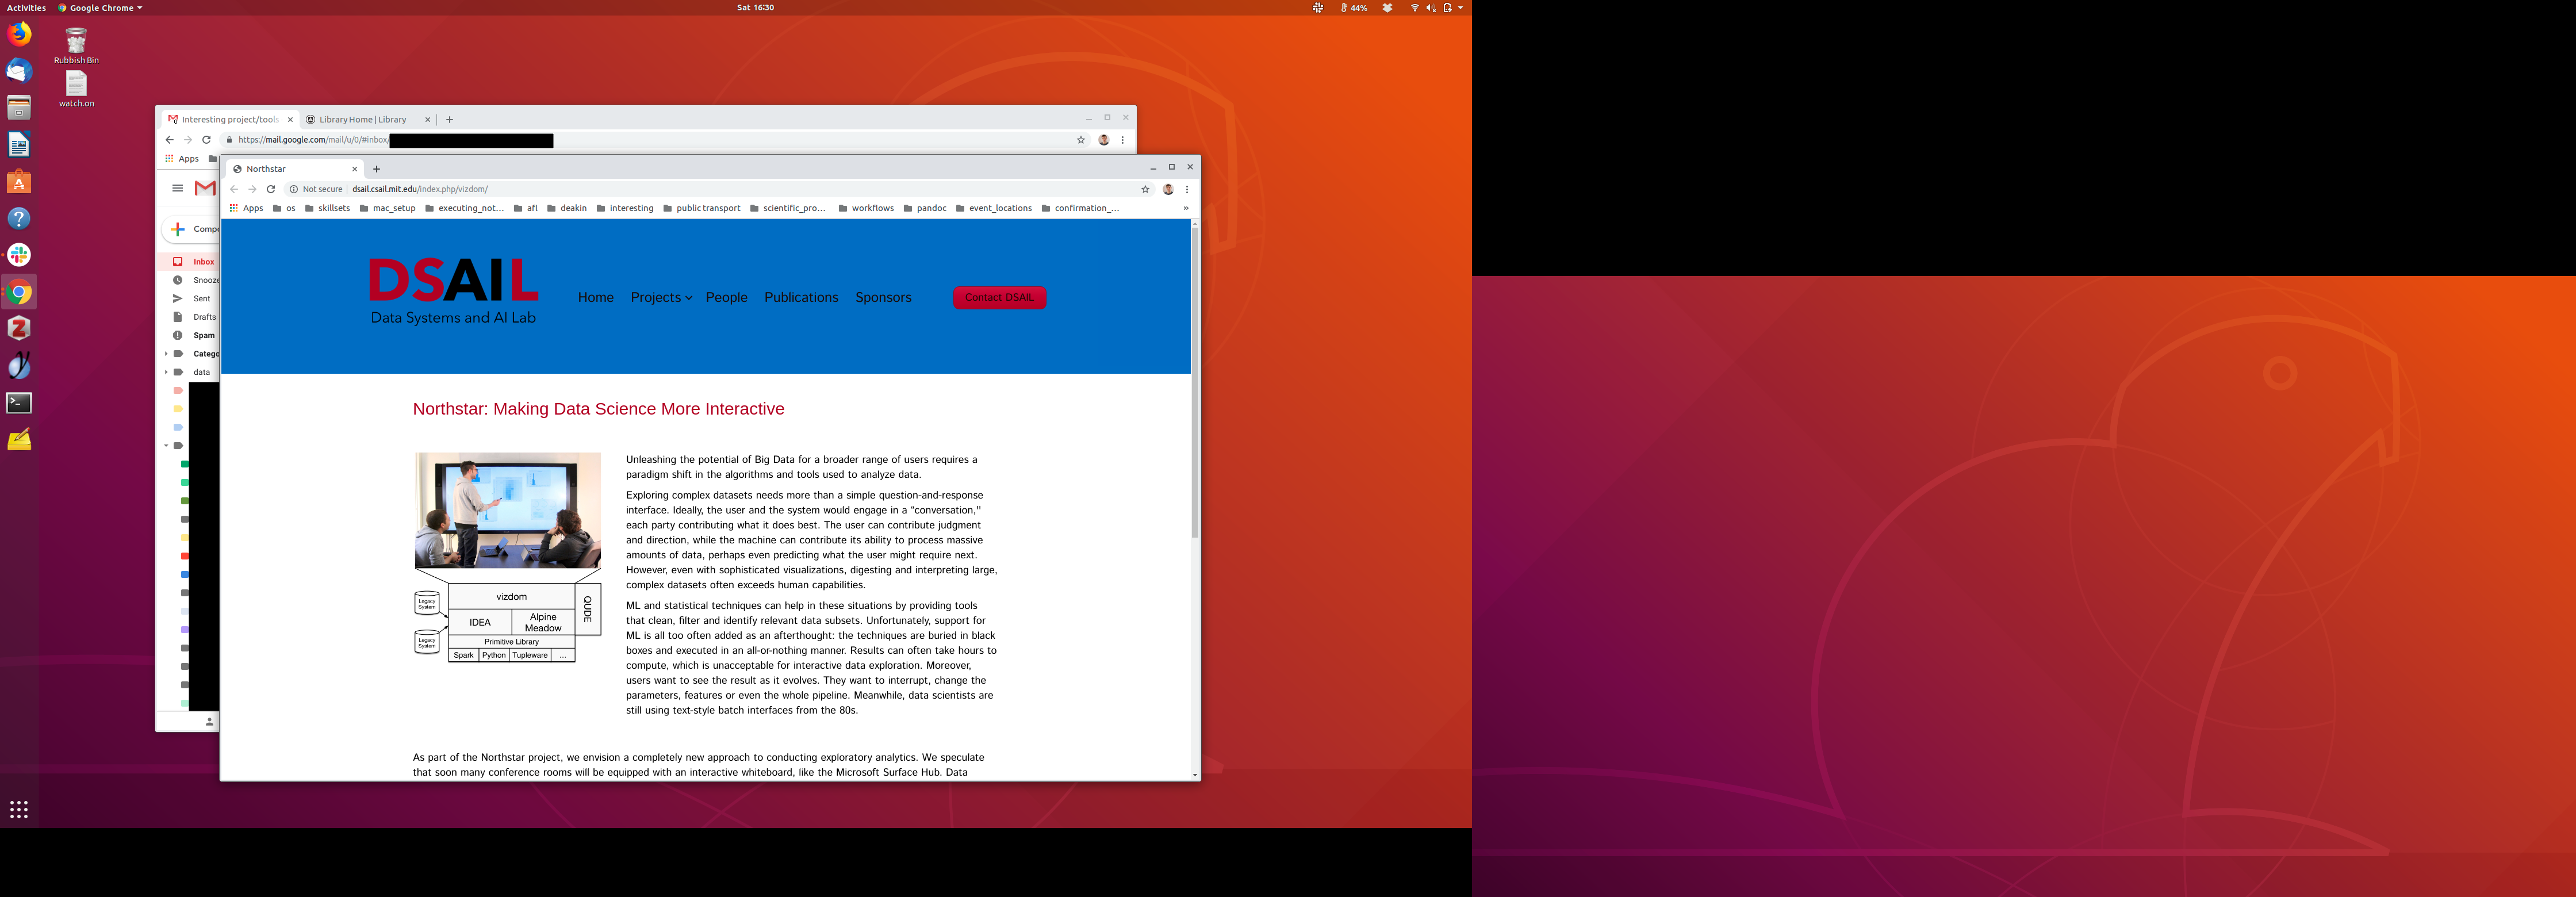Open Chrome menu in the Northstar window
The image size is (2576, 897).
pos(1187,189)
